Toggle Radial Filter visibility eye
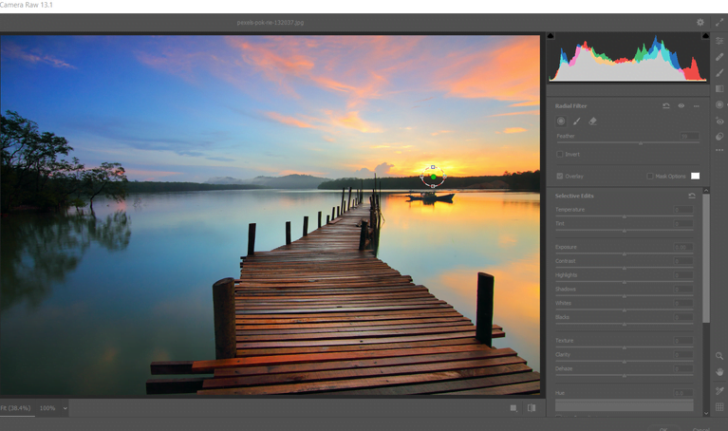 [x=681, y=106]
